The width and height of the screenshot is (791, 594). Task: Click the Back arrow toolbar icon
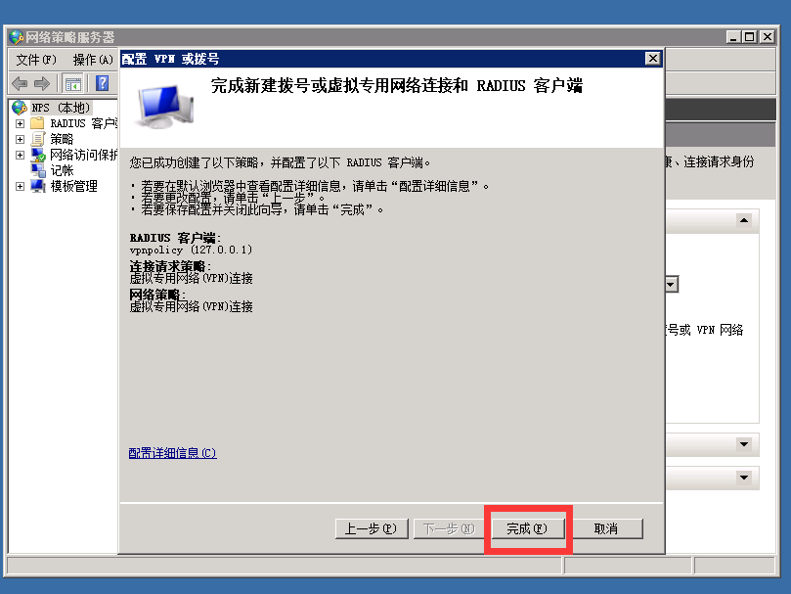(x=20, y=83)
